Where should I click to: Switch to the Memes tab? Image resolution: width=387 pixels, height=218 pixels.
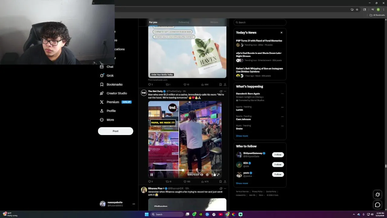214,22
